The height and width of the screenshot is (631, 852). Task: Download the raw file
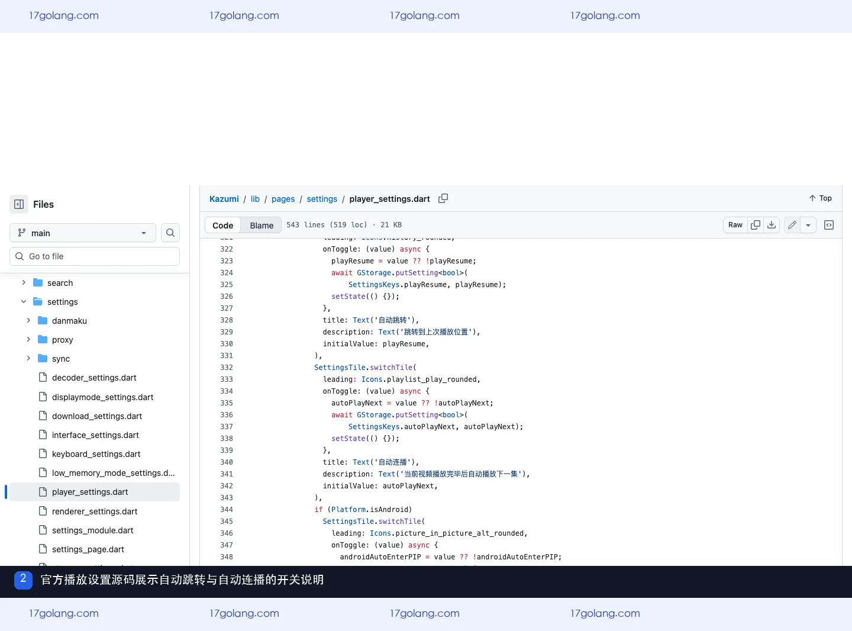coord(772,225)
